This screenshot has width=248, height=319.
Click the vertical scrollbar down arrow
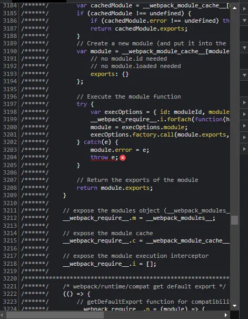[x=234, y=306]
